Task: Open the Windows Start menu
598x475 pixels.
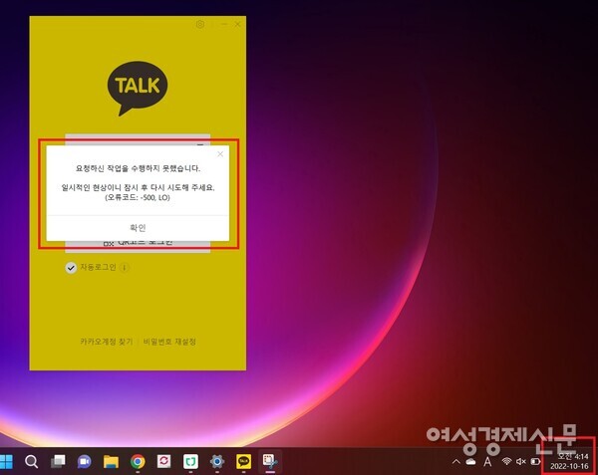Action: tap(6, 462)
